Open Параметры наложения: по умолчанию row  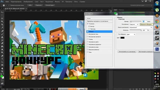(99, 21)
